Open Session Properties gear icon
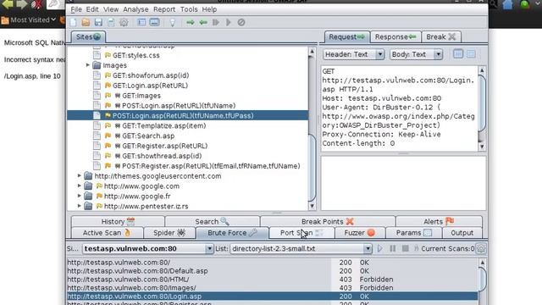 point(124,23)
